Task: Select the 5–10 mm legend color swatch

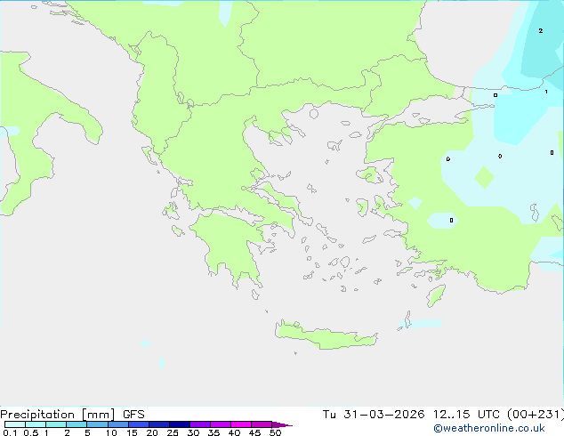Action: pyautogui.click(x=97, y=424)
